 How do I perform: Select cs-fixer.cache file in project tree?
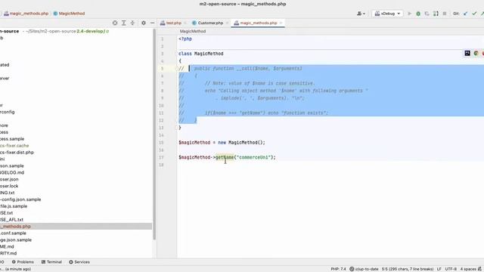[x=14, y=146]
